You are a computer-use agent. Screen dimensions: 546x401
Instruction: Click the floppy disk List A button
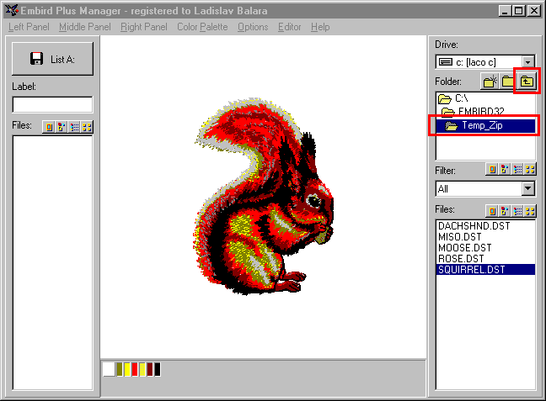pyautogui.click(x=52, y=59)
